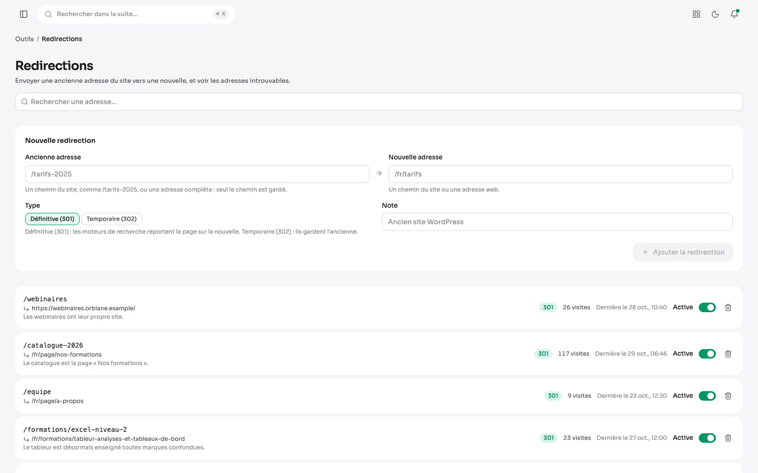Image resolution: width=758 pixels, height=473 pixels.
Task: Disable the /webinaires redirection toggle
Action: pos(707,307)
